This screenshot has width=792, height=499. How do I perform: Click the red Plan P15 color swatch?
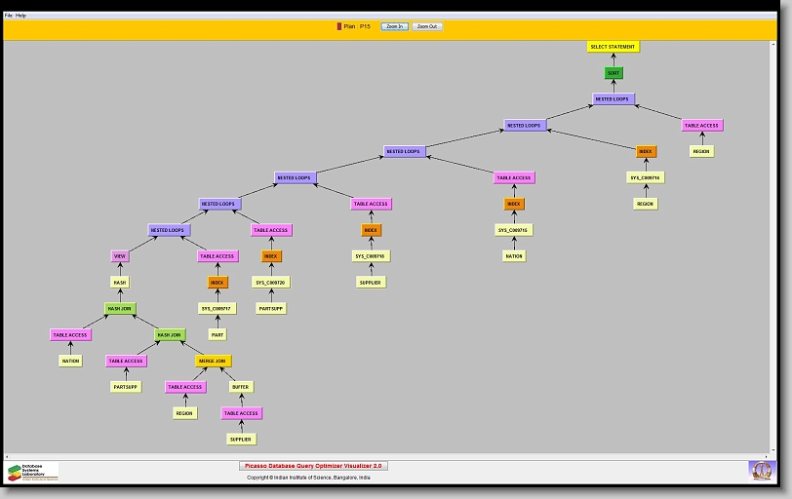pyautogui.click(x=339, y=26)
